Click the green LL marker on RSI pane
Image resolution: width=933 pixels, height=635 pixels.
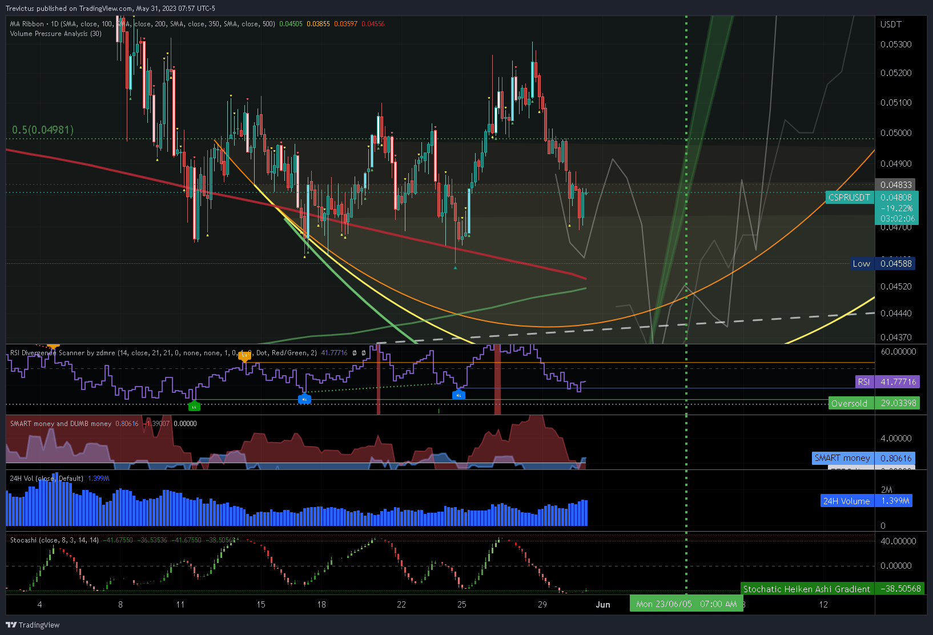(194, 406)
